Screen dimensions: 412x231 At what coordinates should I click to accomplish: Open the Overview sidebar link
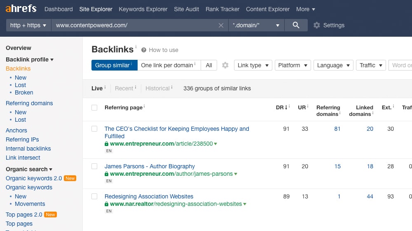[19, 48]
